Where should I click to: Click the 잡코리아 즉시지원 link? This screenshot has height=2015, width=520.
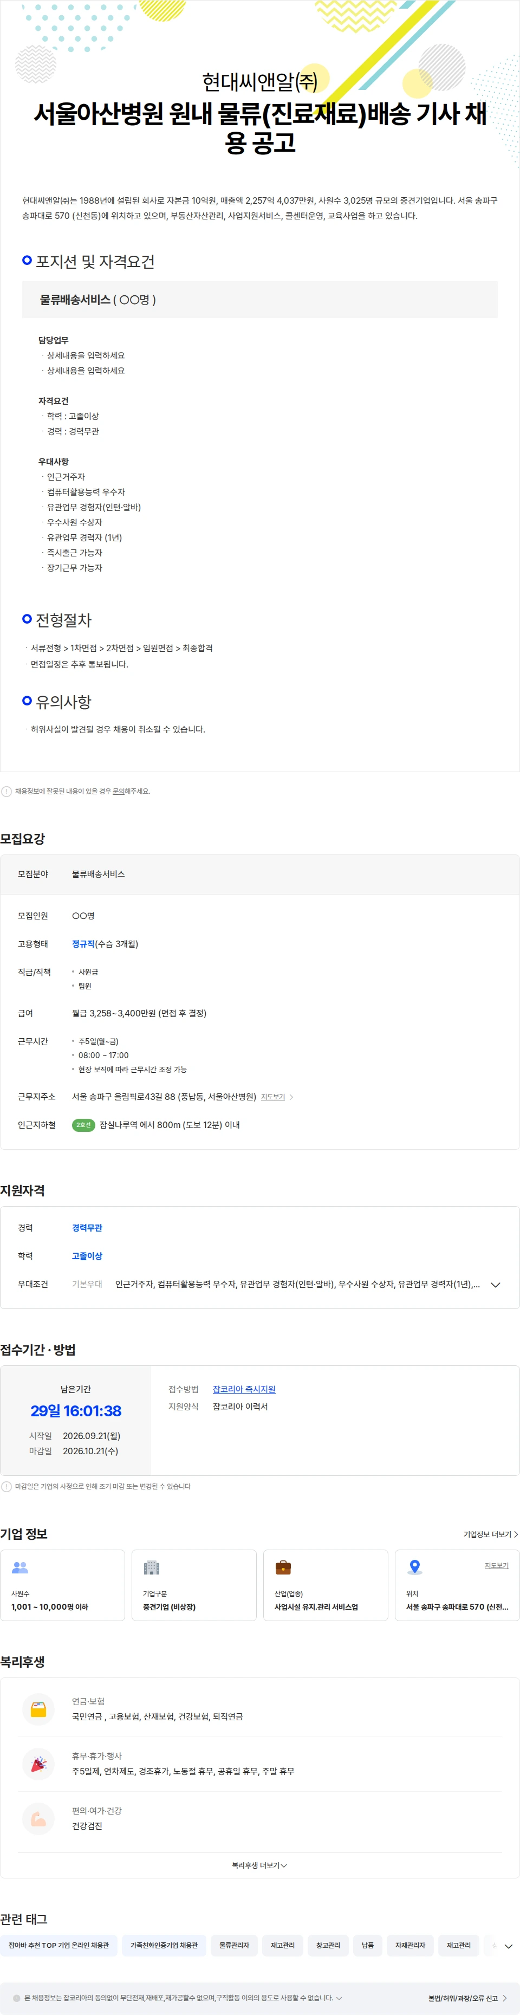click(x=244, y=1389)
